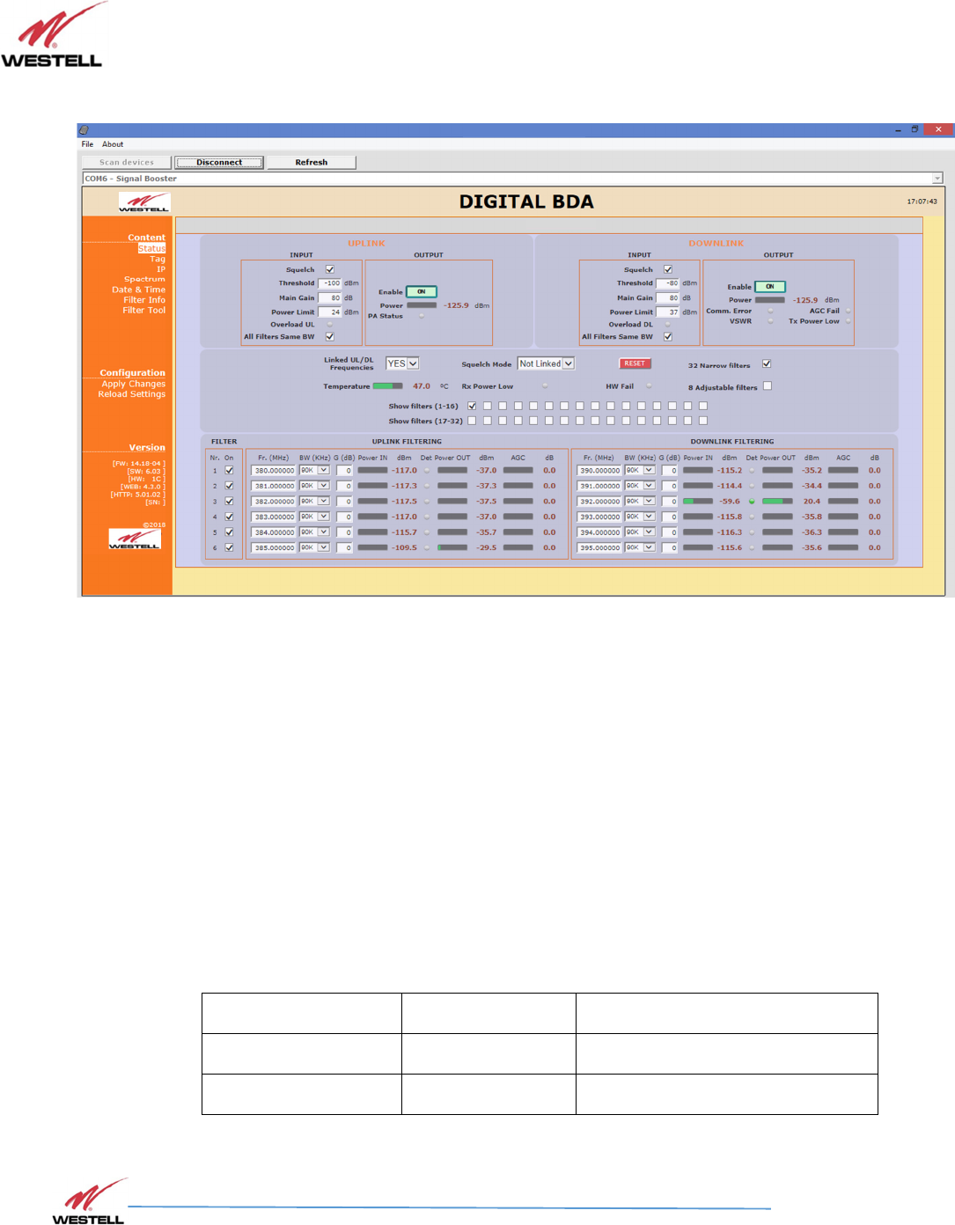Viewport: 955px width, 1225px height.
Task: Click the Disconnect button
Action: (219, 162)
